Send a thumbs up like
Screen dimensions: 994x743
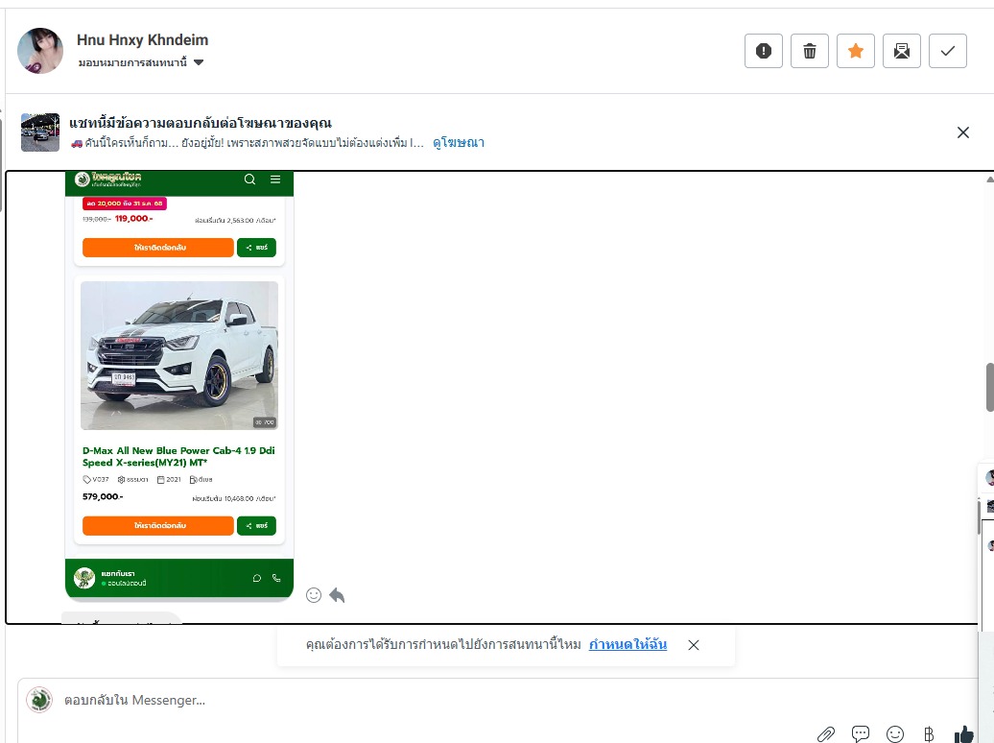963,734
